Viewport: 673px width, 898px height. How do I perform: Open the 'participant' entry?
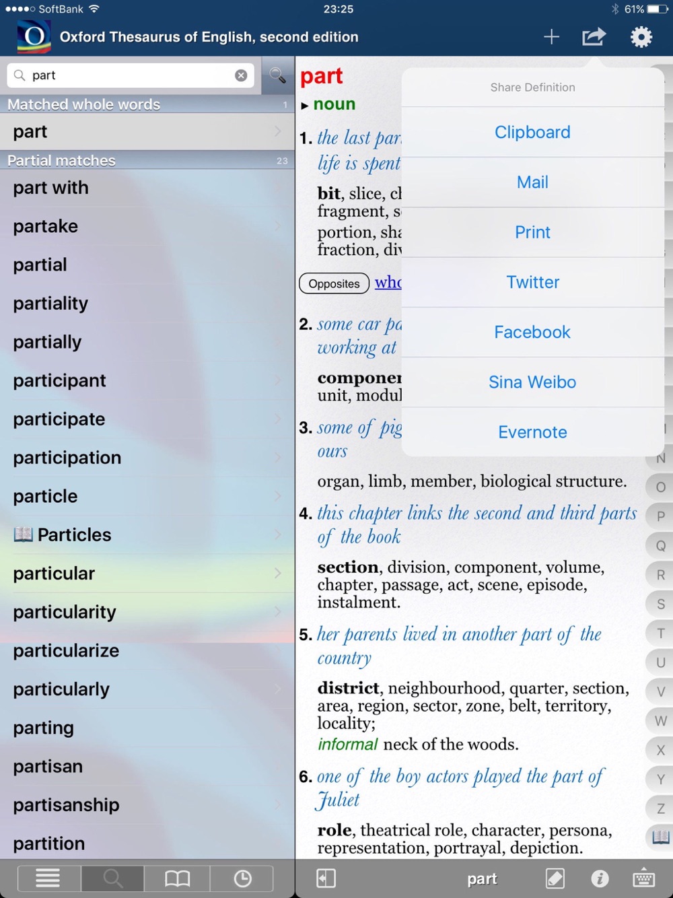point(147,380)
